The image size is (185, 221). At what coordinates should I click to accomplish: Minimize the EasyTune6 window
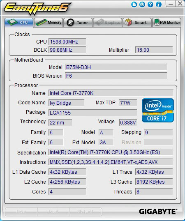pyautogui.click(x=171, y=4)
